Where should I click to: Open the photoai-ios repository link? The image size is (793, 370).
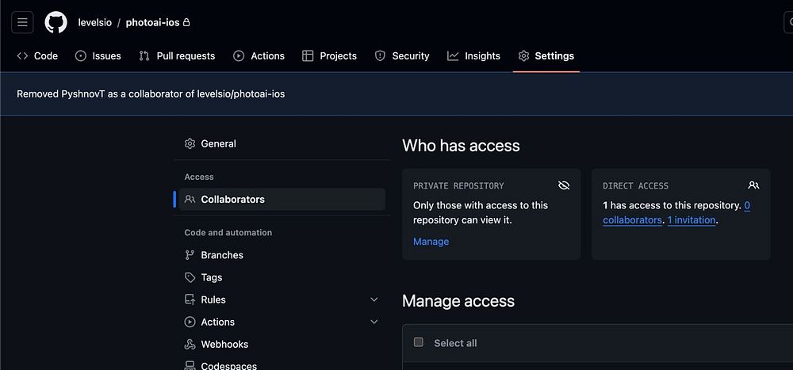coord(153,22)
